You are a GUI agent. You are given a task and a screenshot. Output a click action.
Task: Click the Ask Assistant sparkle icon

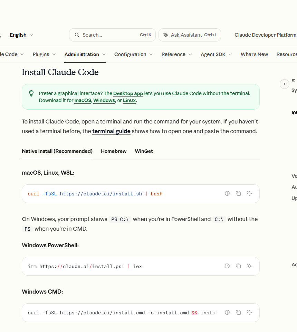(x=166, y=35)
